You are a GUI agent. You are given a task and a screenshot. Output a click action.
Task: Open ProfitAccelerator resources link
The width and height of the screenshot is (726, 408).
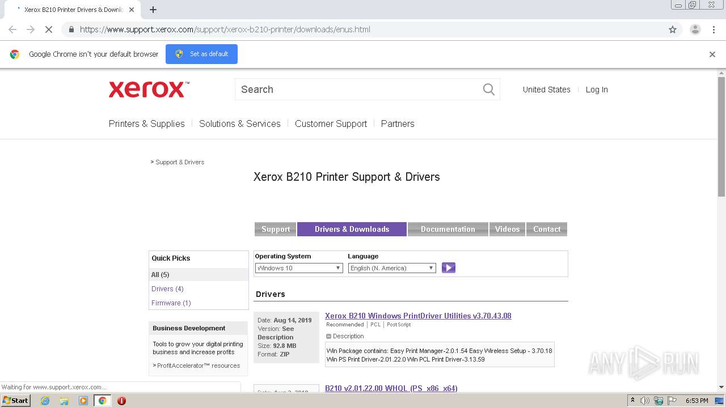point(199,365)
